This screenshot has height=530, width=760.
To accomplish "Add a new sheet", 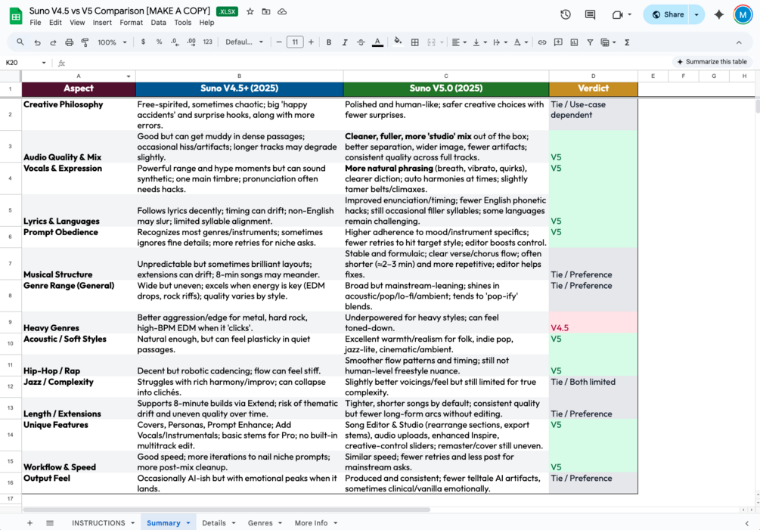I will pos(29,522).
